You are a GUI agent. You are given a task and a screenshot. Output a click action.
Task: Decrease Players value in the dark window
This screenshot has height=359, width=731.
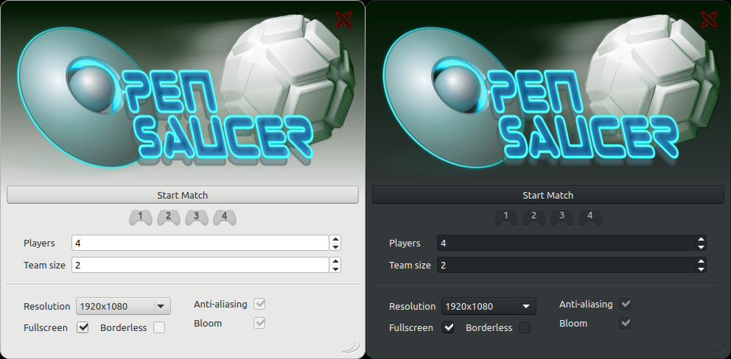coord(701,246)
